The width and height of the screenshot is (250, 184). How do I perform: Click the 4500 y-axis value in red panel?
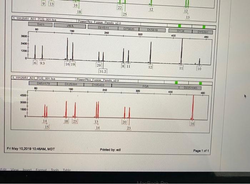pyautogui.click(x=23, y=95)
